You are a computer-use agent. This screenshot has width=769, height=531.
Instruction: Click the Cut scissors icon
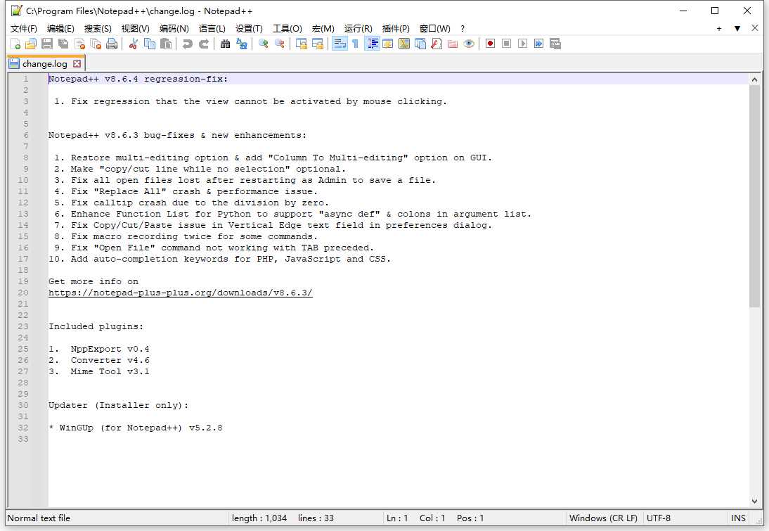pyautogui.click(x=133, y=44)
